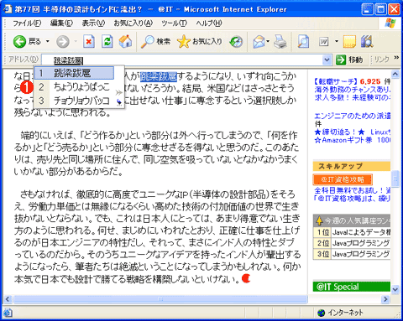Open the ヘルプ(H) menu
This screenshot has width=403, height=321.
pyautogui.click(x=209, y=23)
